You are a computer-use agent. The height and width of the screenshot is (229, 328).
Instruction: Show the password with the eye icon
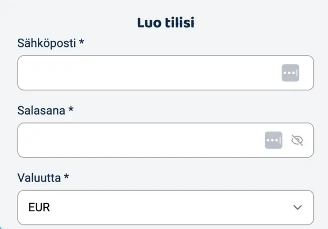pyautogui.click(x=298, y=140)
